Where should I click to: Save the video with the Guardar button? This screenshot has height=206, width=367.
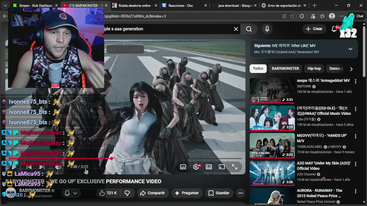click(x=219, y=193)
